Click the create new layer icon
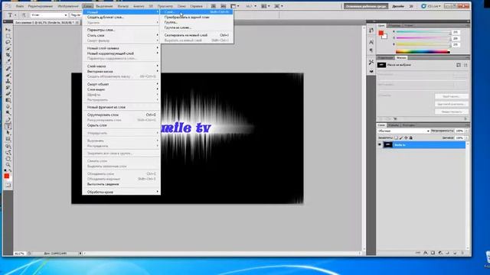The image size is (490, 275). coord(455,253)
